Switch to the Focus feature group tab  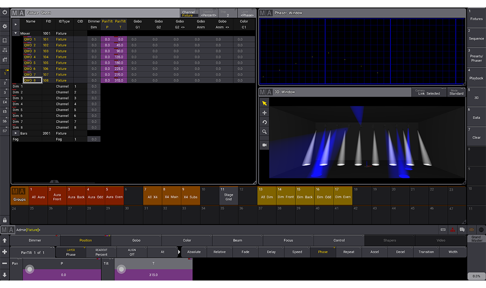pos(288,240)
